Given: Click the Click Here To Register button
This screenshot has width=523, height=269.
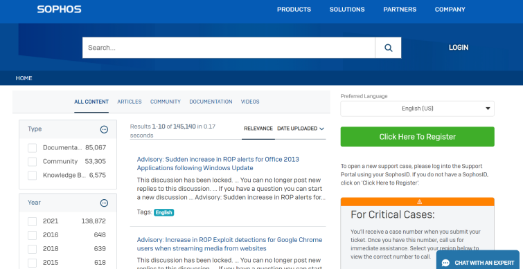Looking at the screenshot, I should point(417,136).
